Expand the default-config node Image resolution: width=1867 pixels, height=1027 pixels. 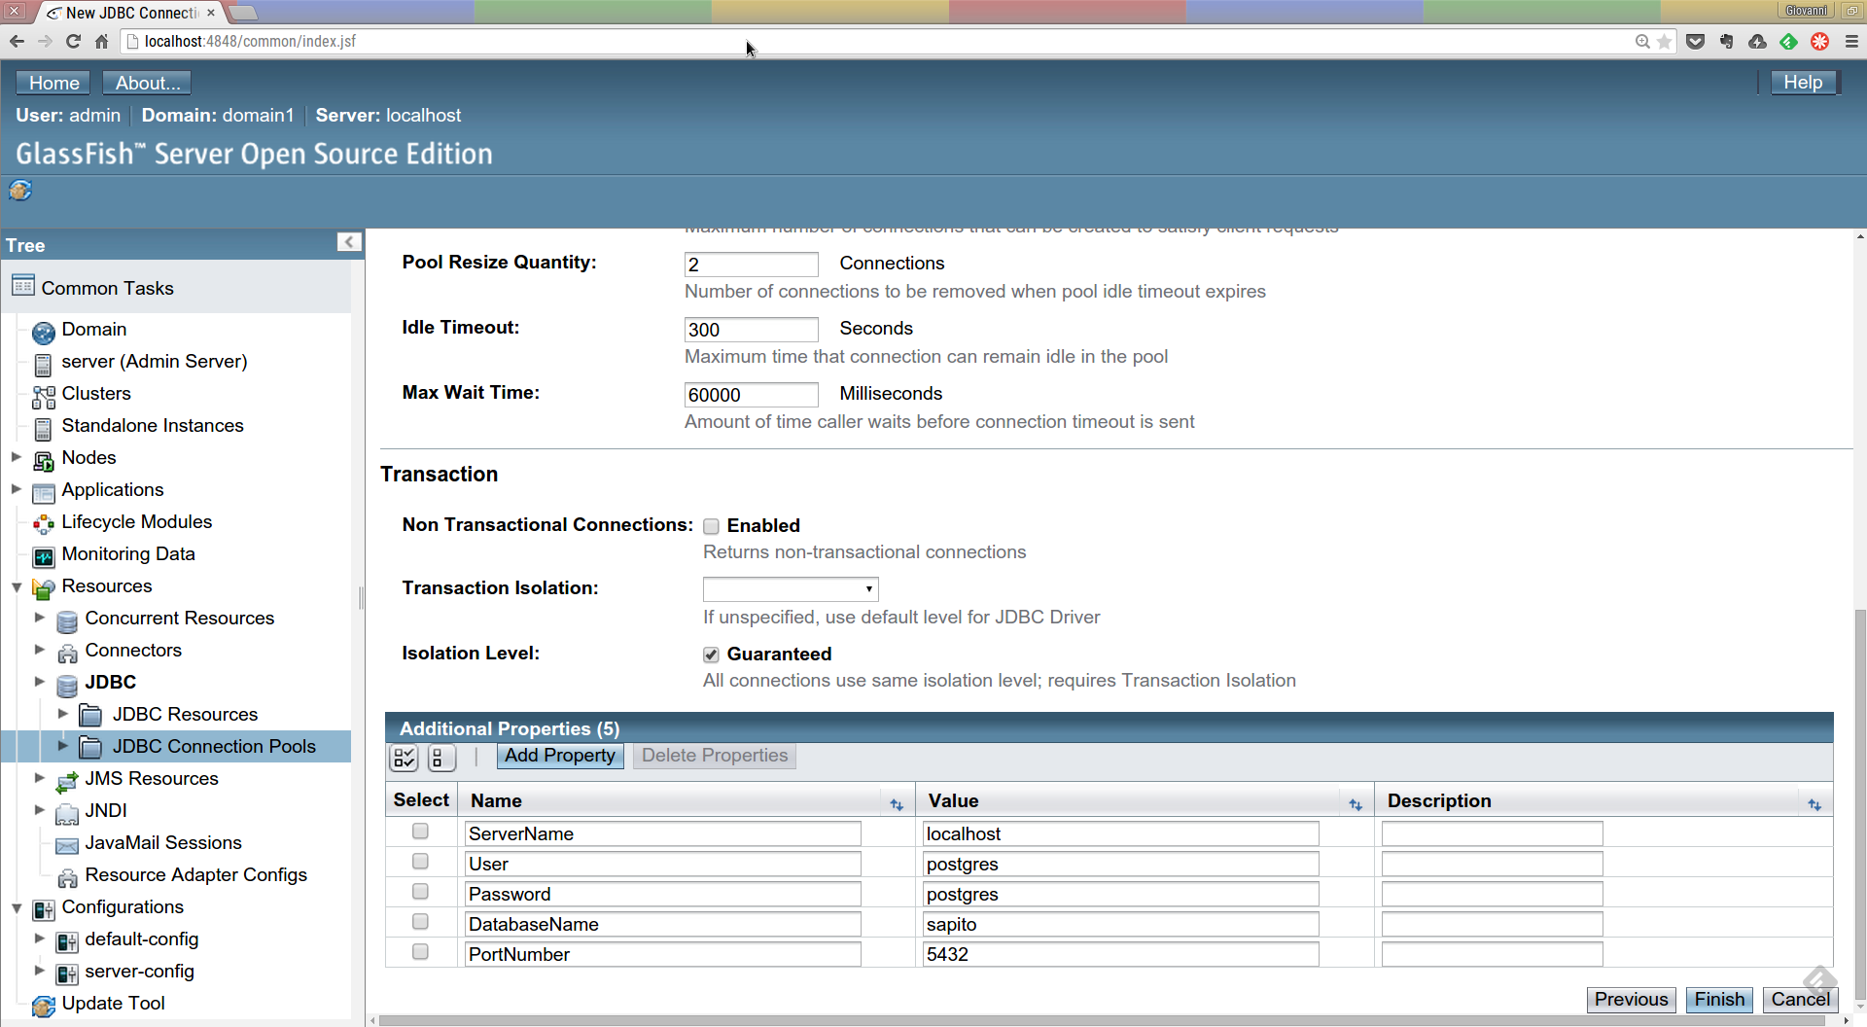point(40,938)
